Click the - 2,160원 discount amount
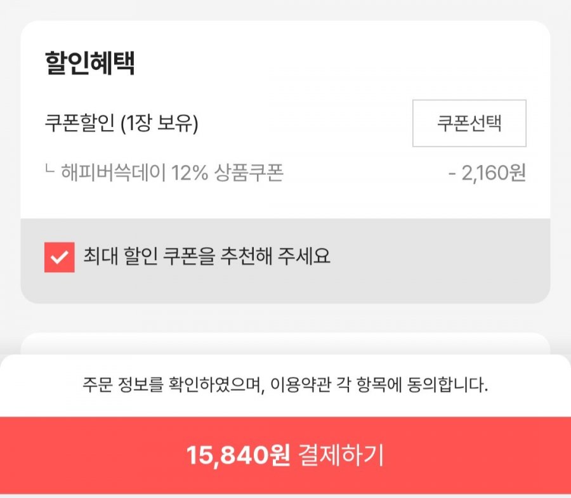 [x=487, y=173]
